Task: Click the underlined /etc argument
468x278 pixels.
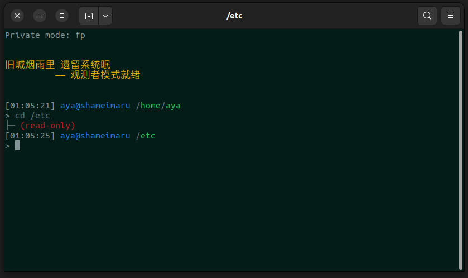Action: tap(40, 116)
